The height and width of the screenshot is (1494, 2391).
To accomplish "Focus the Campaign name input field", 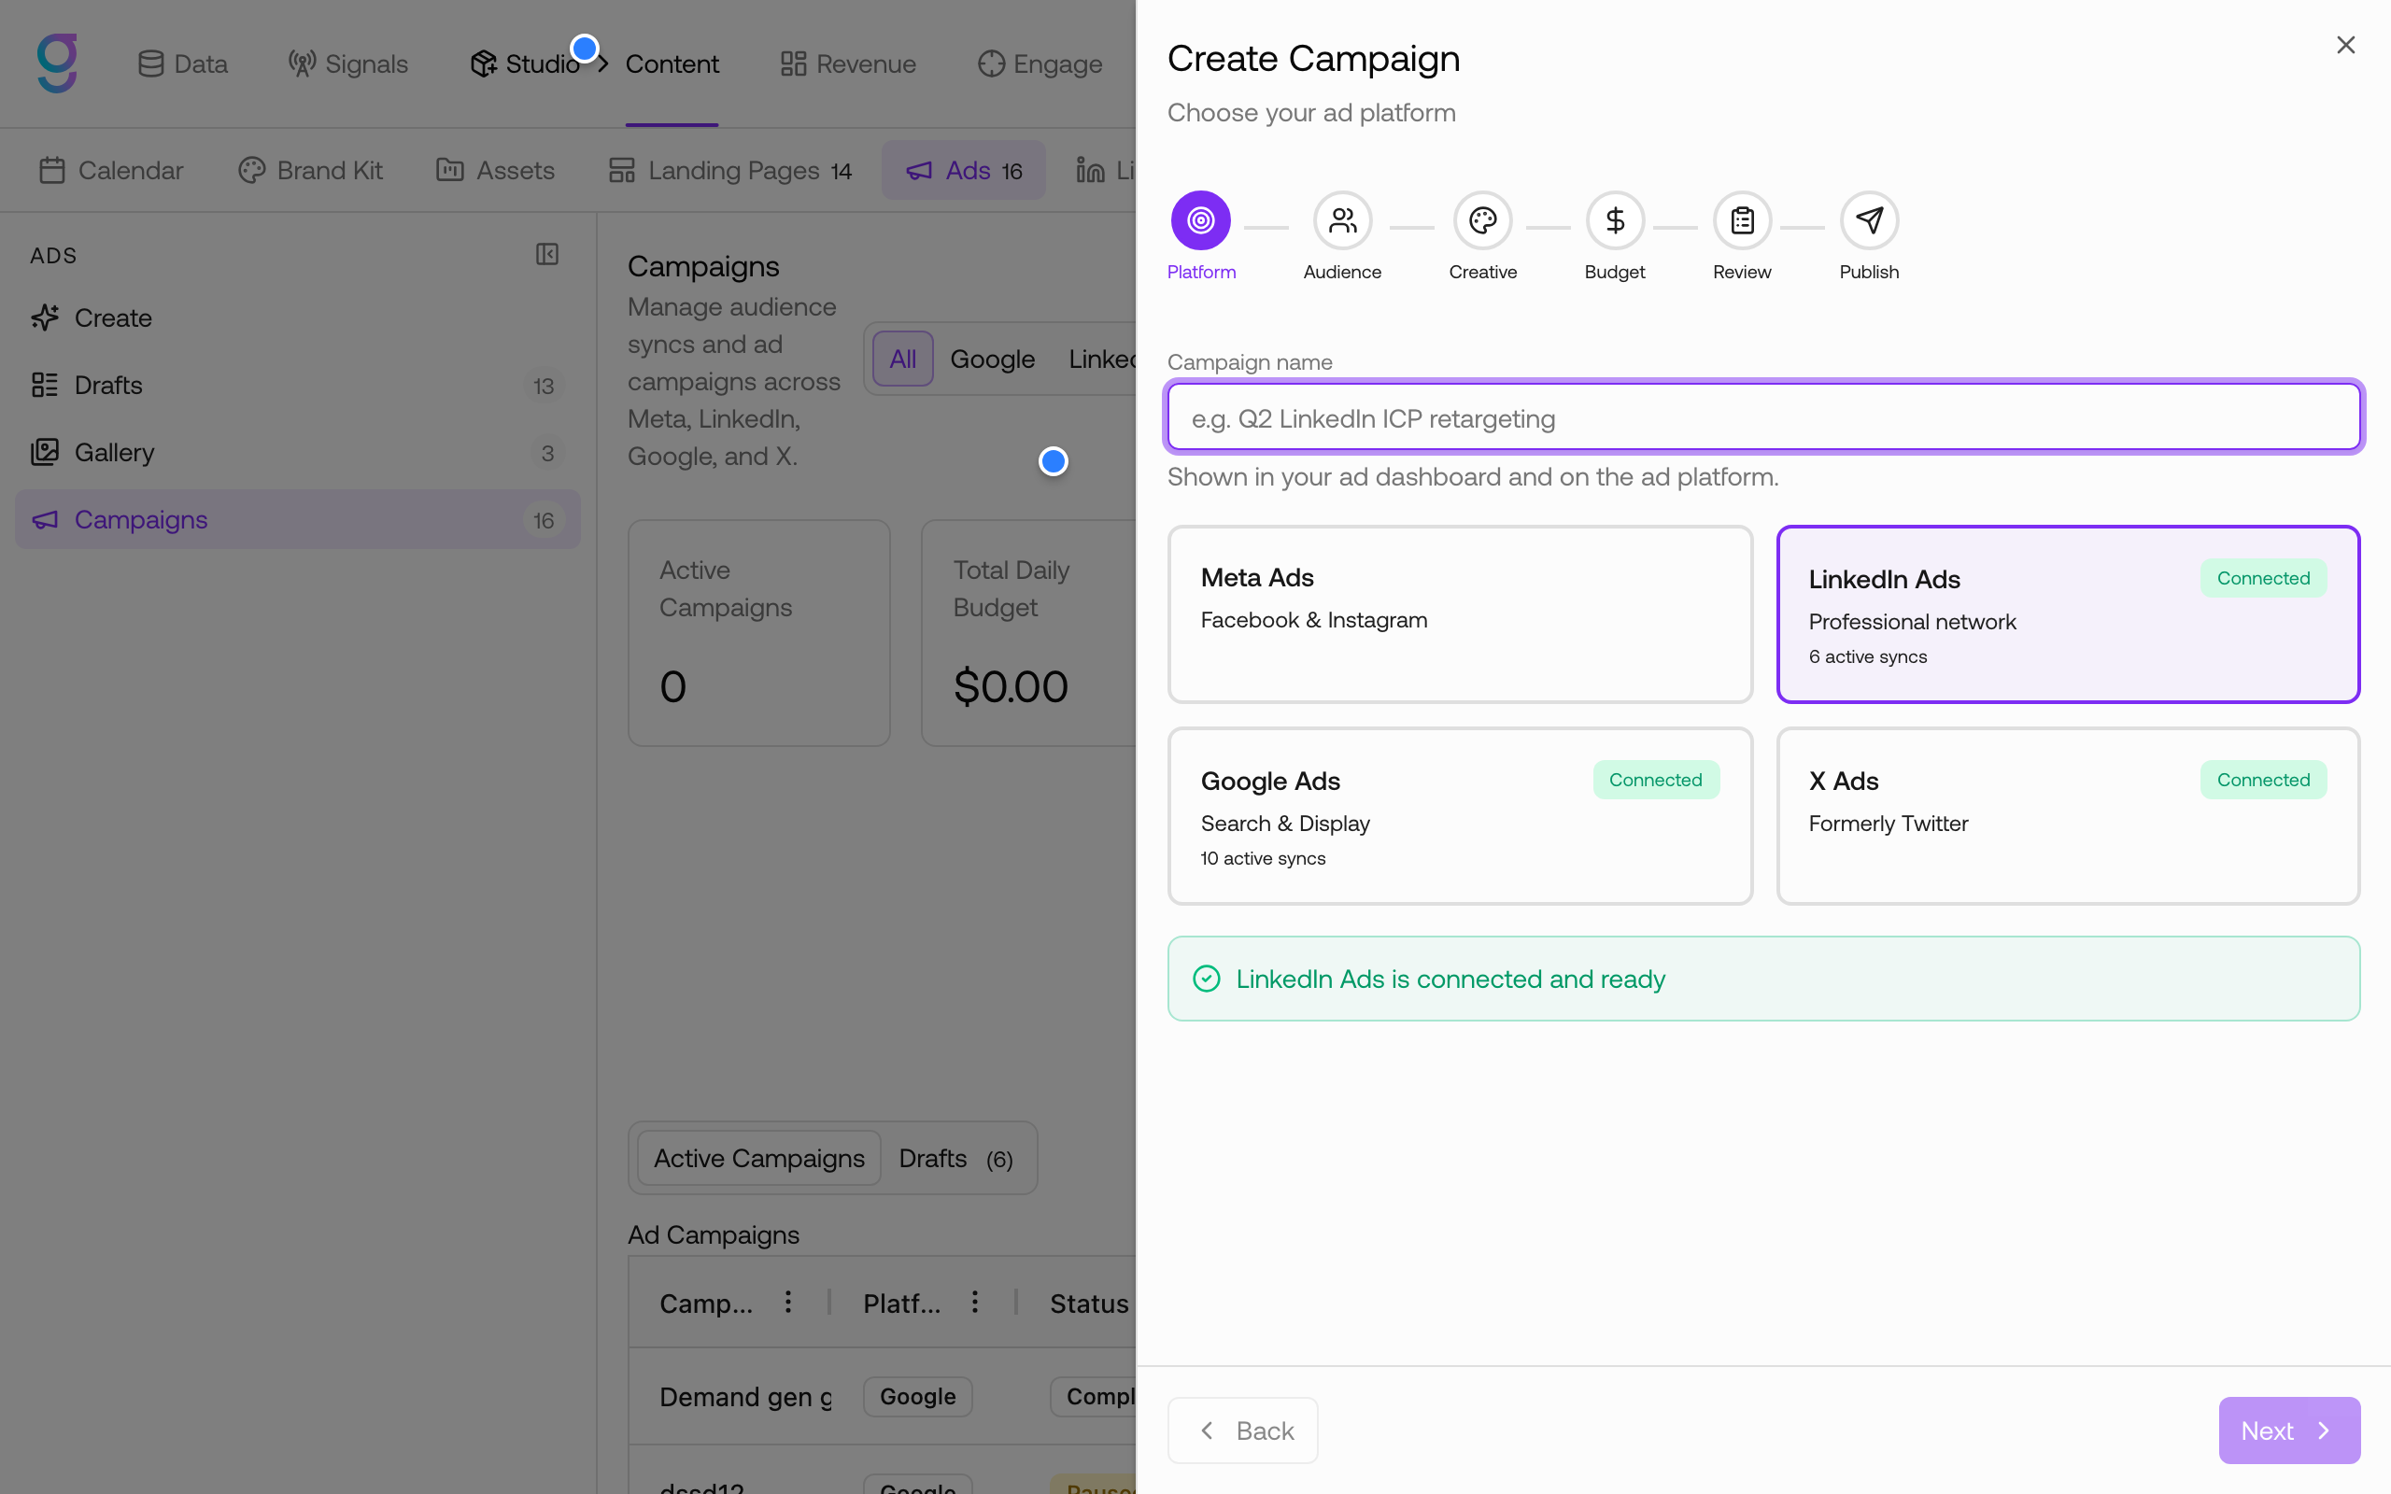I will (x=1763, y=417).
